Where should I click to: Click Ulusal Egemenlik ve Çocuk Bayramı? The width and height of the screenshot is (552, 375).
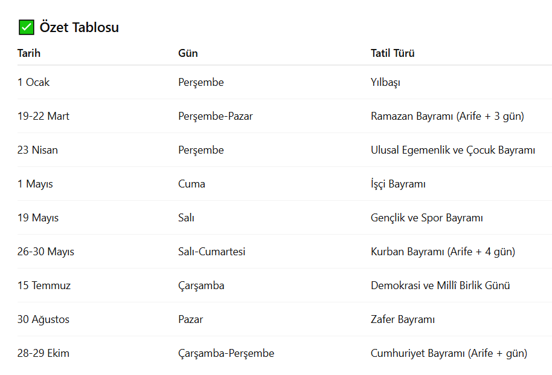pyautogui.click(x=453, y=150)
